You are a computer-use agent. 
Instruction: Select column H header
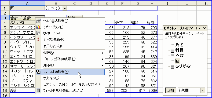click(152, 3)
